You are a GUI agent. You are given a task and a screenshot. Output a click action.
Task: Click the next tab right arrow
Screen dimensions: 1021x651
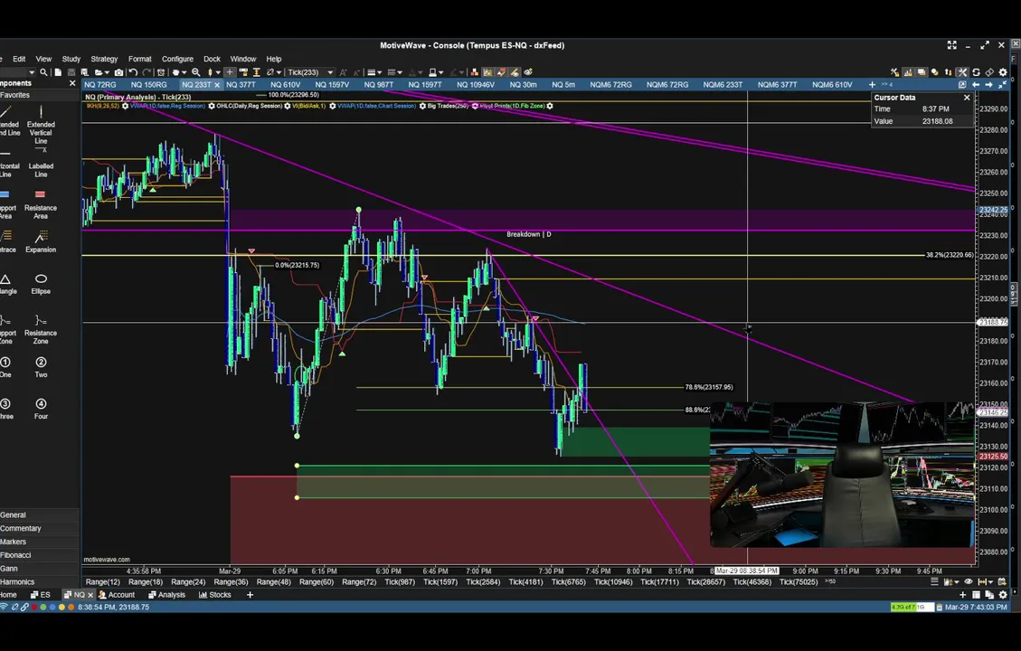coord(988,85)
